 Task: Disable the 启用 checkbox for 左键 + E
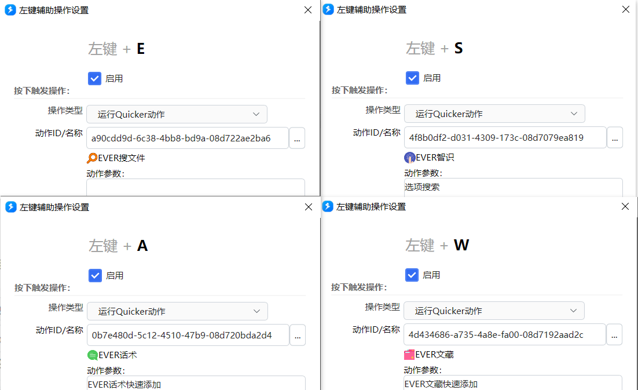[x=95, y=79]
